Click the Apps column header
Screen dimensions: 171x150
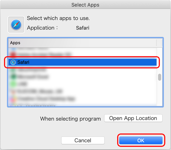[x=82, y=43]
